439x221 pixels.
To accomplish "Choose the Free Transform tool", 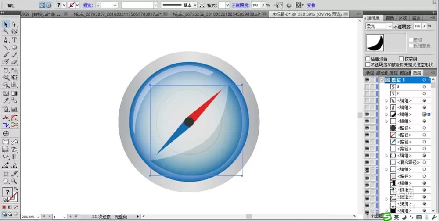I will 14,78.
